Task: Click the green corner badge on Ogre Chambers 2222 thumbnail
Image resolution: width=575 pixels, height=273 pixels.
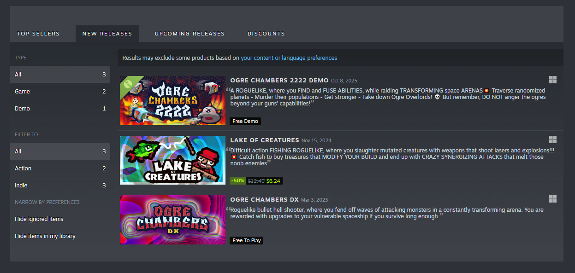Action: (x=129, y=84)
